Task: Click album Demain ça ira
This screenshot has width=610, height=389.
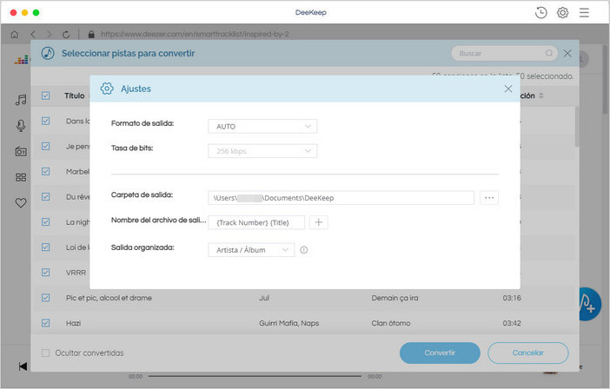Action: pyautogui.click(x=395, y=298)
